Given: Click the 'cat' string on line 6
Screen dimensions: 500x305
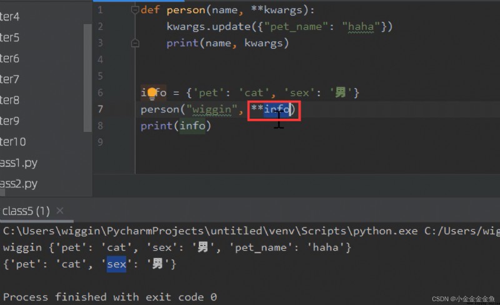Looking at the screenshot, I should tap(254, 93).
